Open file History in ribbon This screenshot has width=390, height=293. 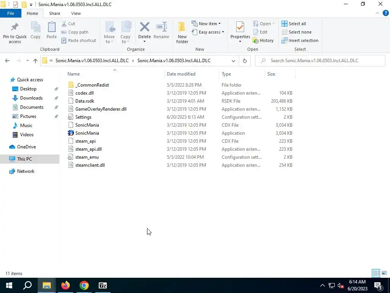pyautogui.click(x=263, y=40)
